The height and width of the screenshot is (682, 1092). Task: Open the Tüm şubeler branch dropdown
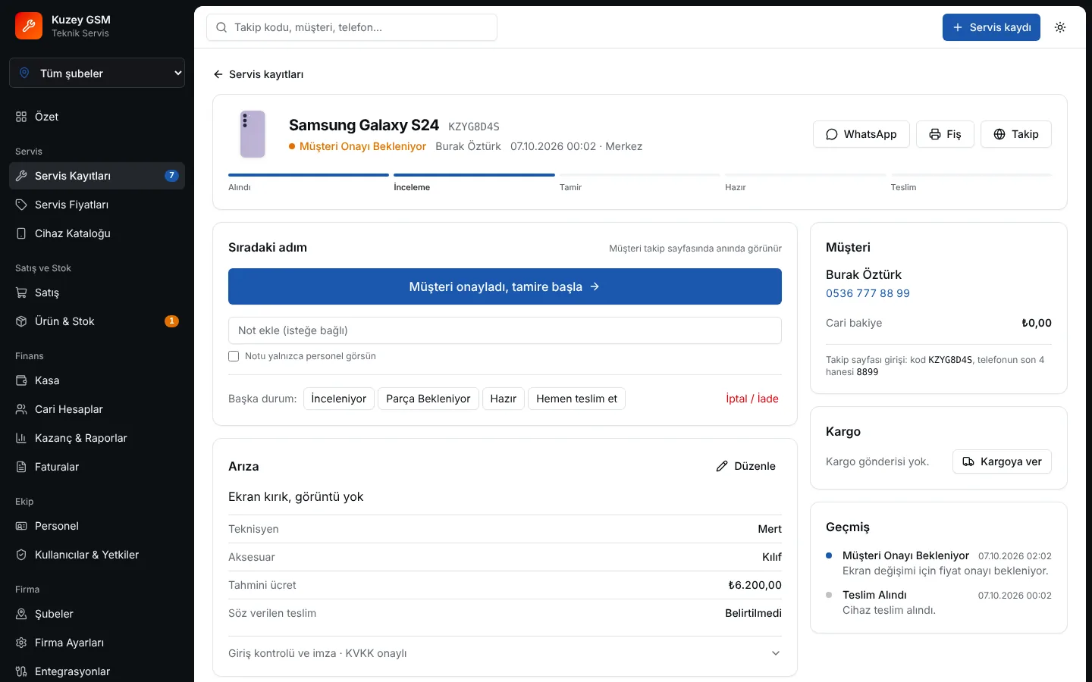(x=97, y=73)
